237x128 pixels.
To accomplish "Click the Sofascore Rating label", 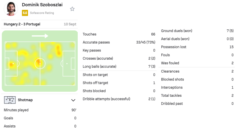I will (42, 13).
